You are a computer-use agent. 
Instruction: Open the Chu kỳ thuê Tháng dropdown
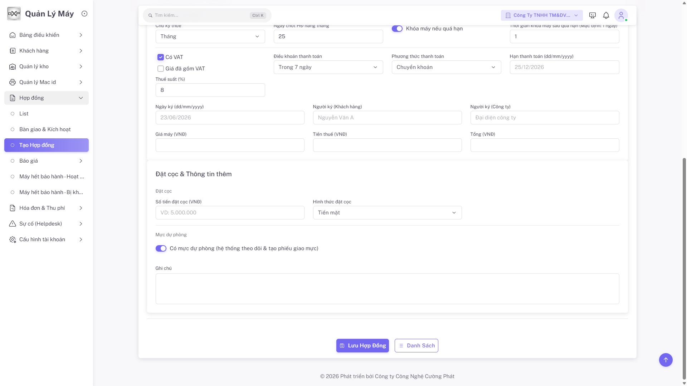[x=210, y=36]
